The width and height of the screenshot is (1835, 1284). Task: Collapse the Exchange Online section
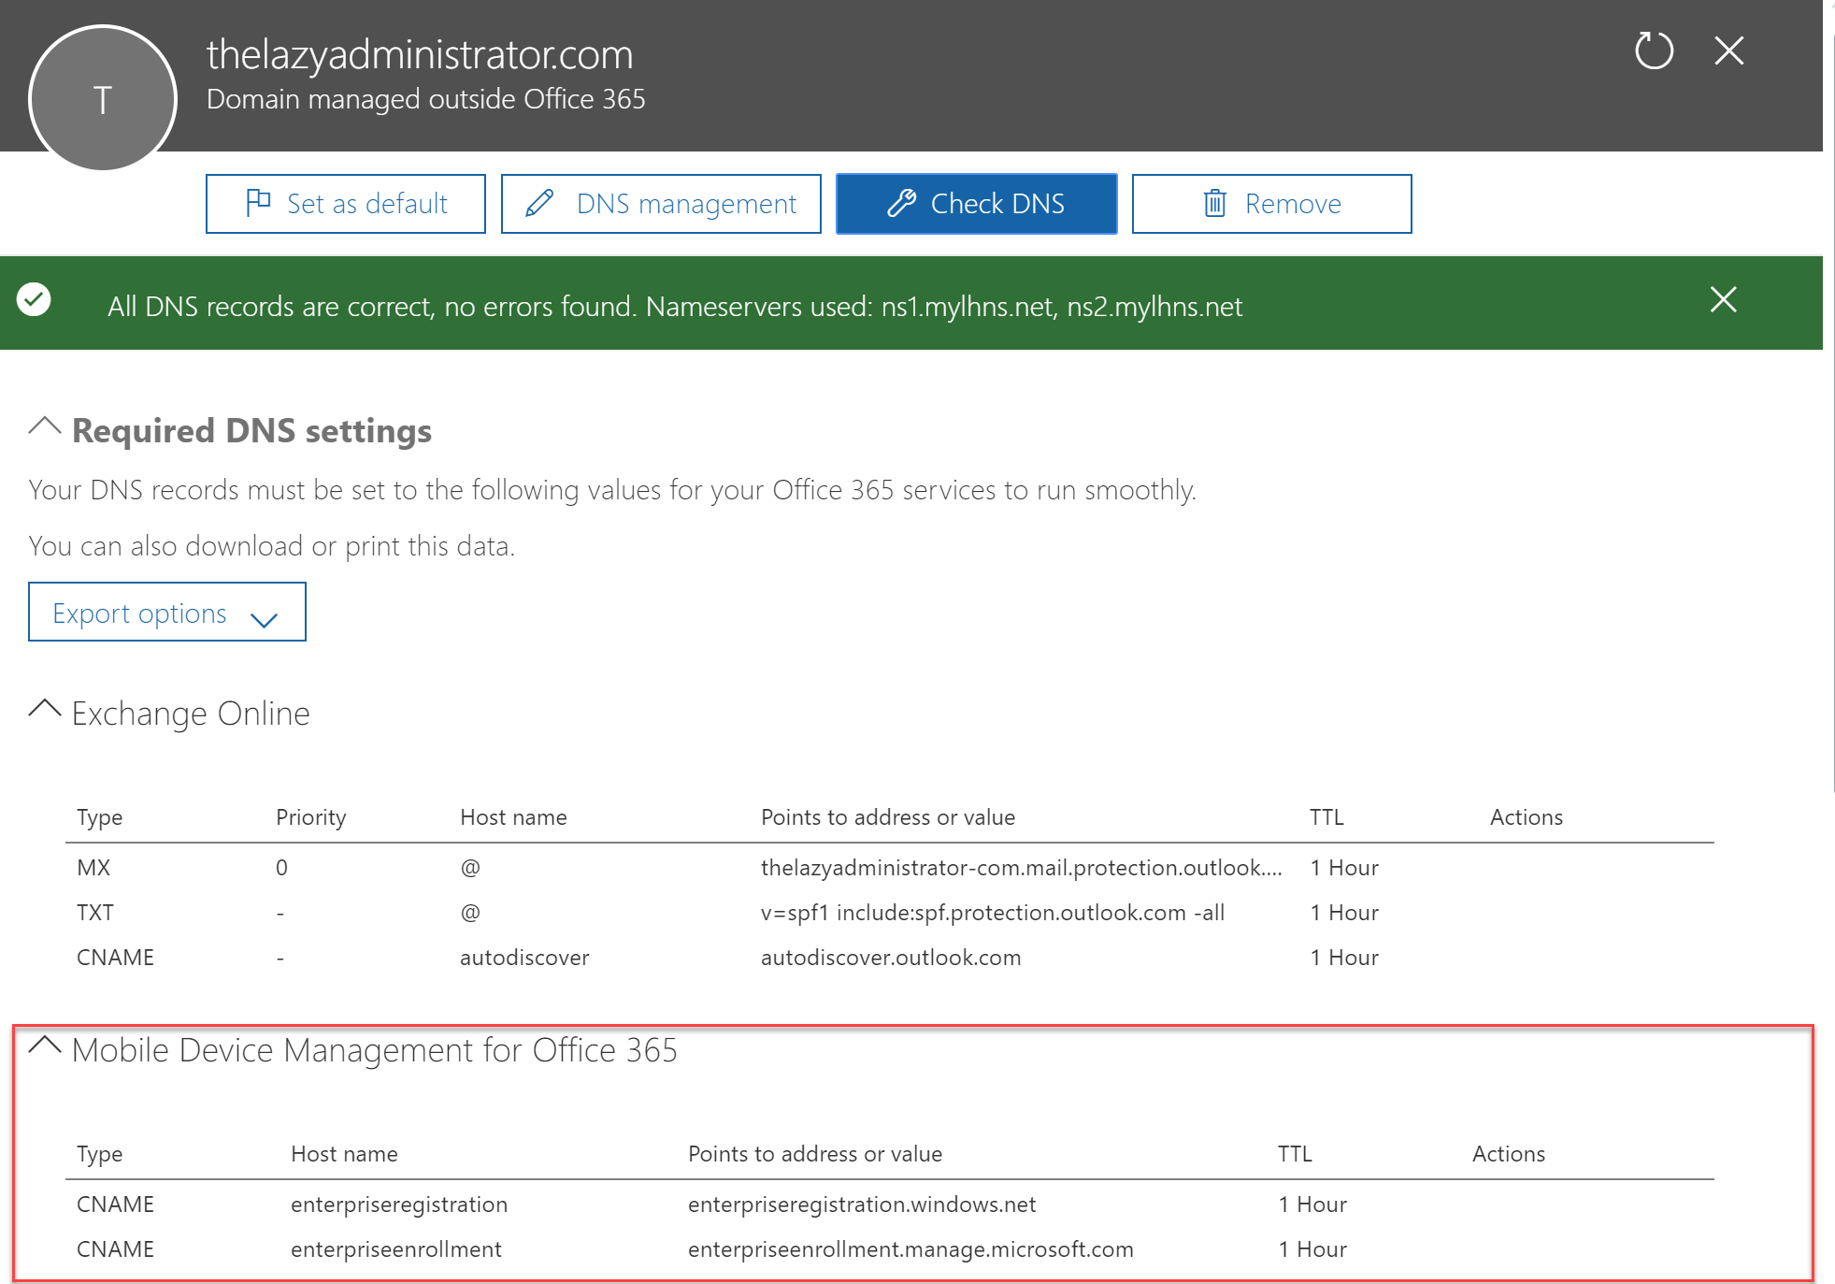pos(44,710)
